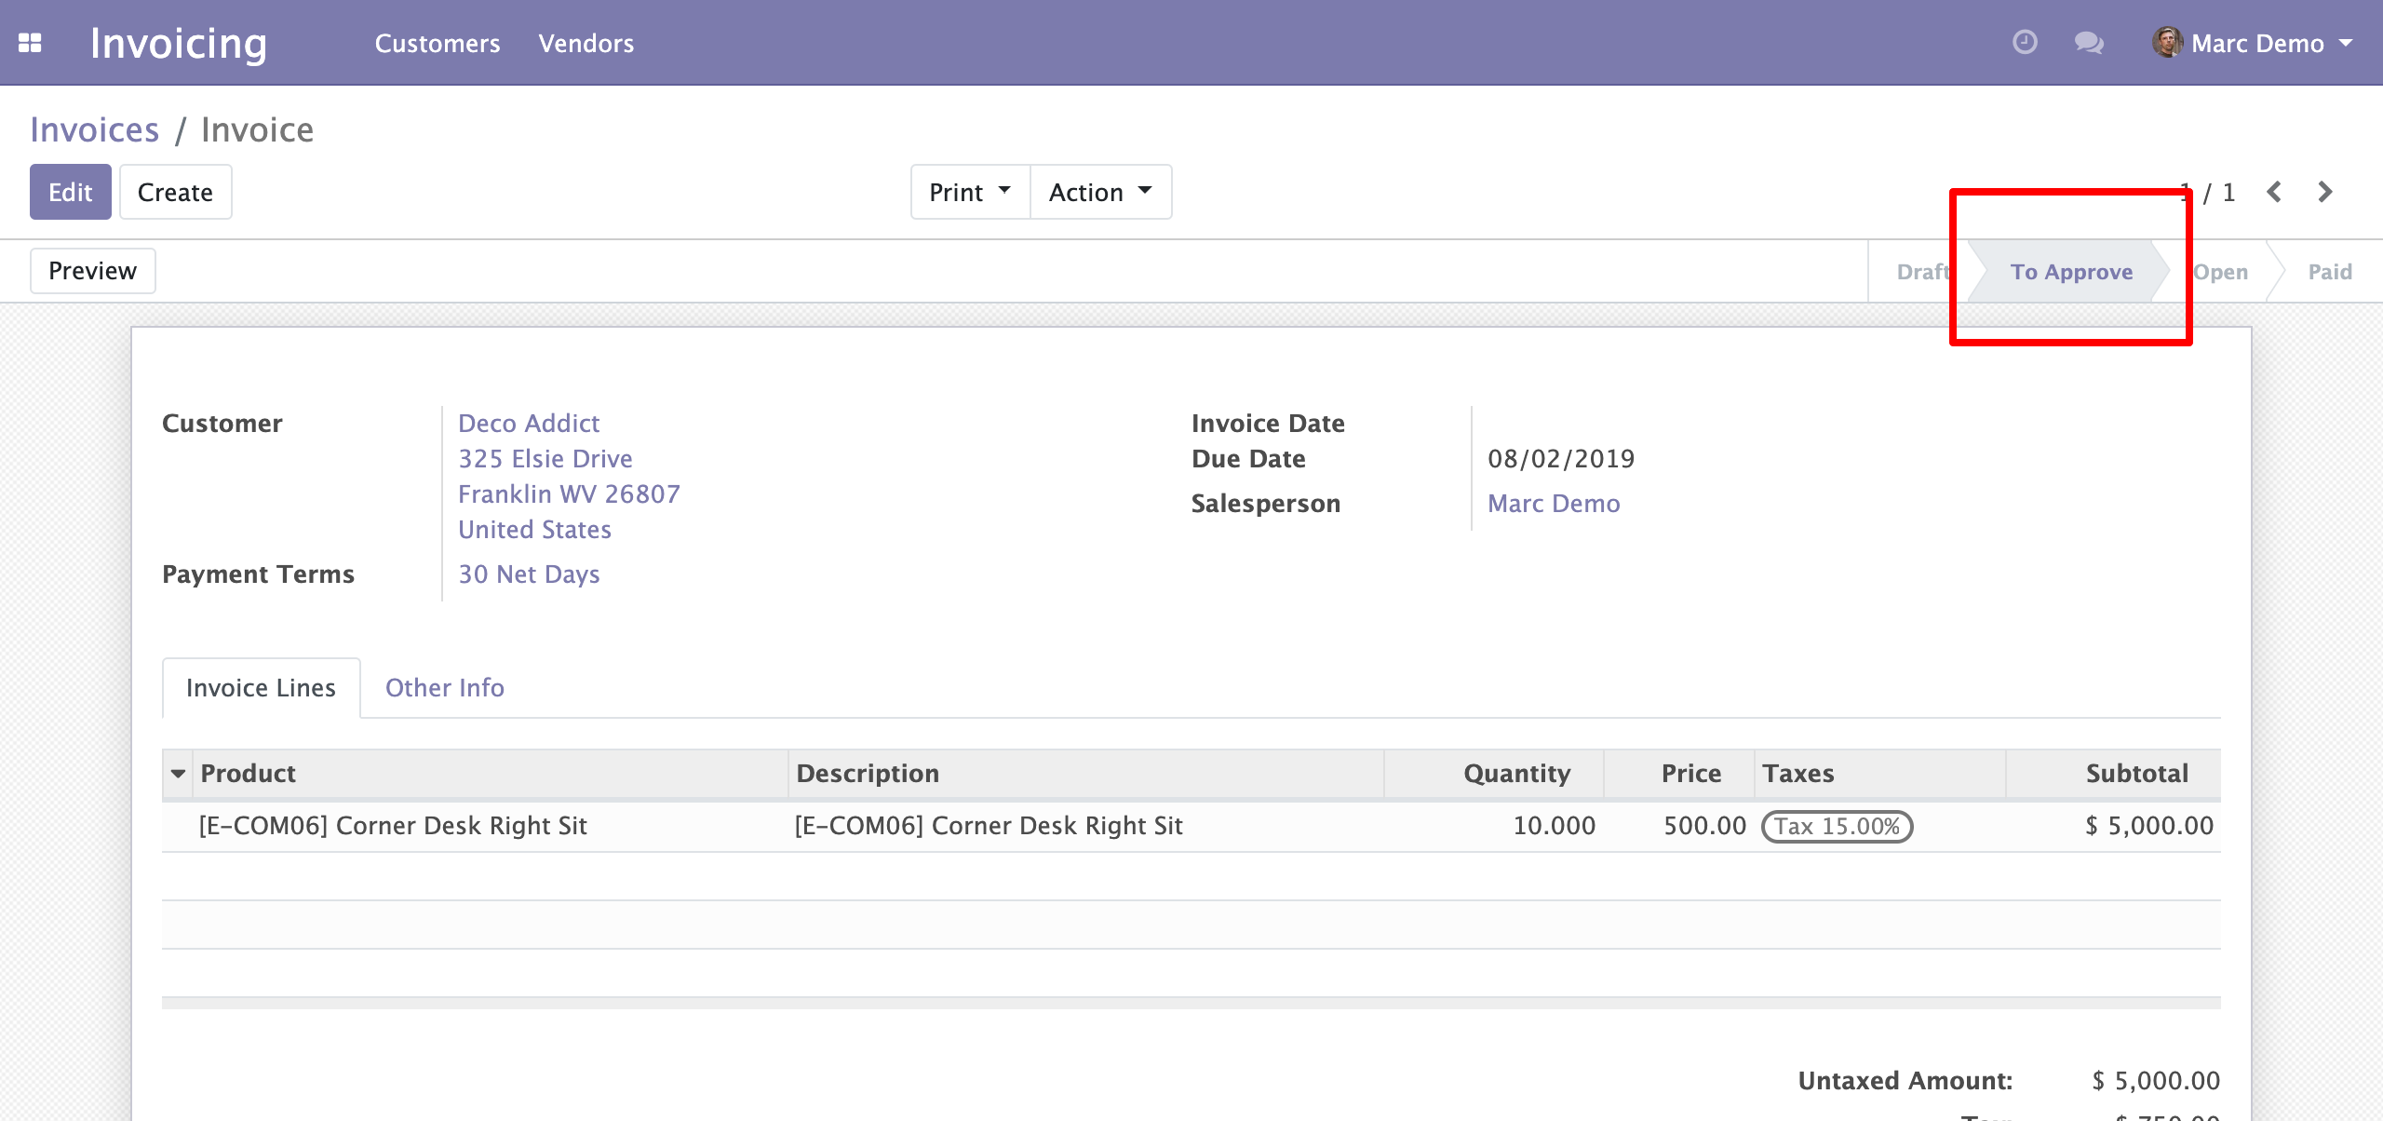
Task: Open the Vendors menu
Action: pyautogui.click(x=586, y=43)
